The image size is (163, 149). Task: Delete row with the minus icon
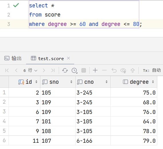pos(104,70)
